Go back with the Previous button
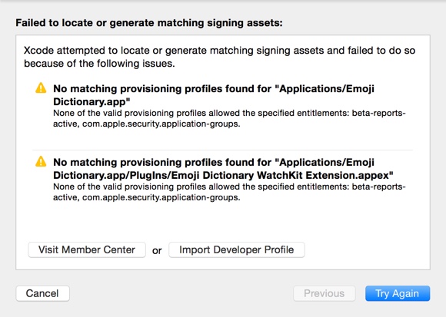 point(325,293)
